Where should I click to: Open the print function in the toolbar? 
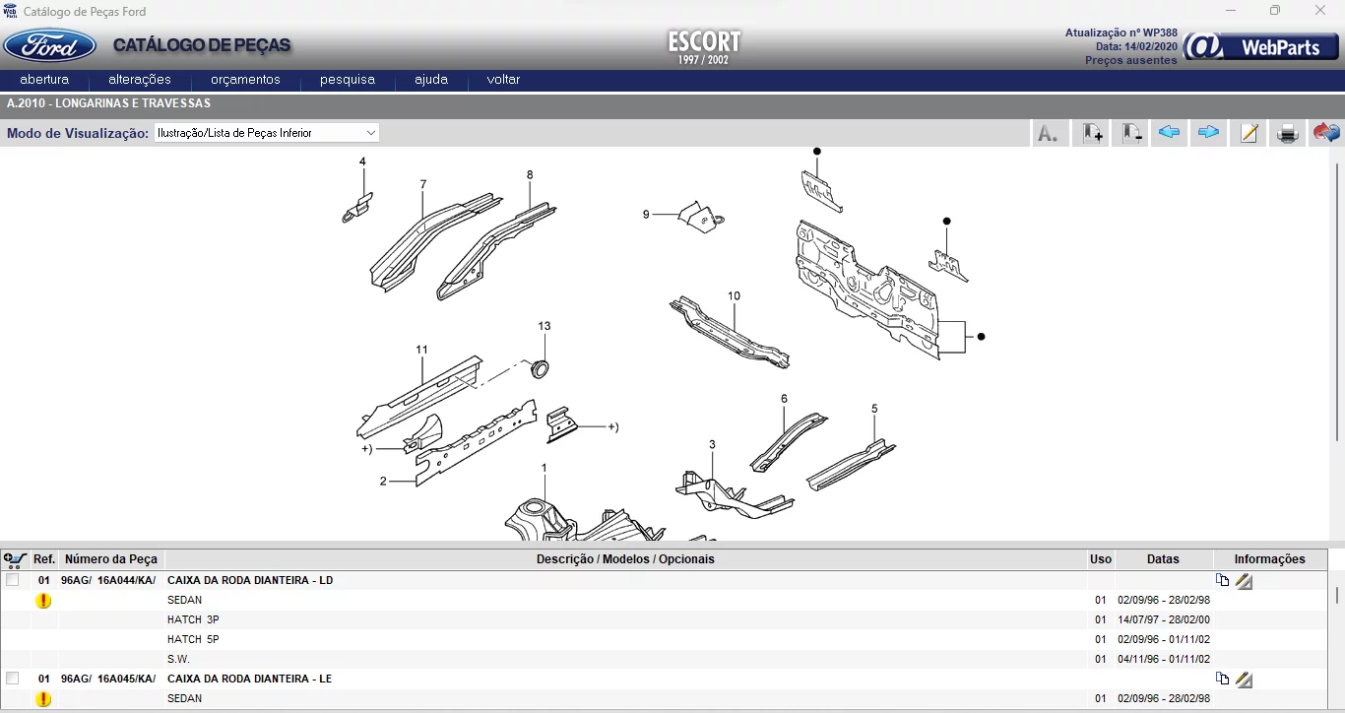(x=1287, y=132)
